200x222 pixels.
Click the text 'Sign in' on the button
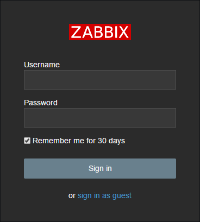point(100,168)
